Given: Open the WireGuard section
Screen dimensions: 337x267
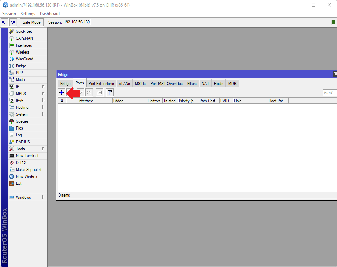Looking at the screenshot, I should (x=24, y=59).
